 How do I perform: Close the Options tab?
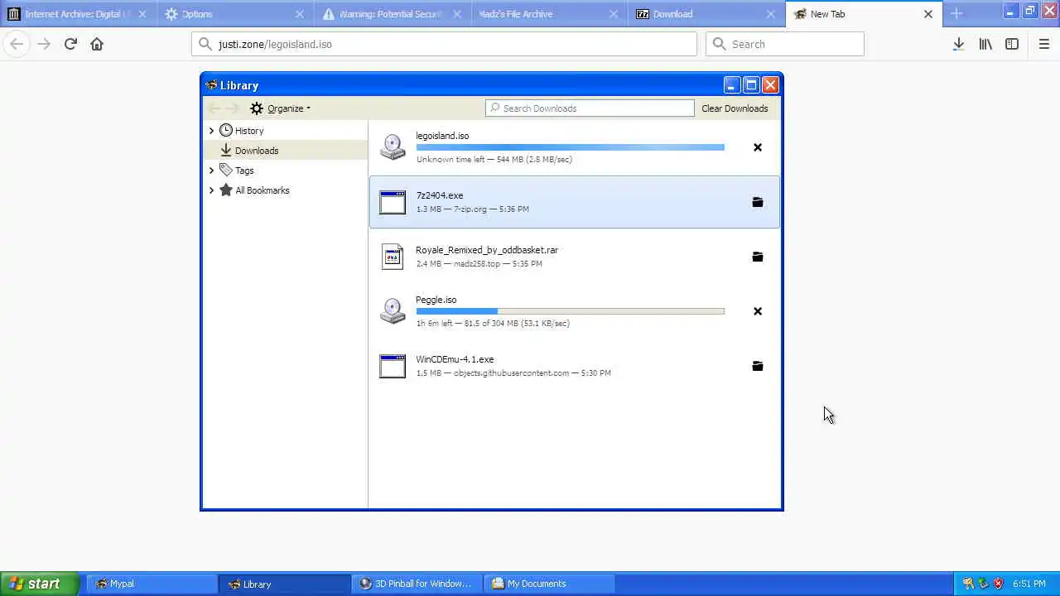coord(300,14)
